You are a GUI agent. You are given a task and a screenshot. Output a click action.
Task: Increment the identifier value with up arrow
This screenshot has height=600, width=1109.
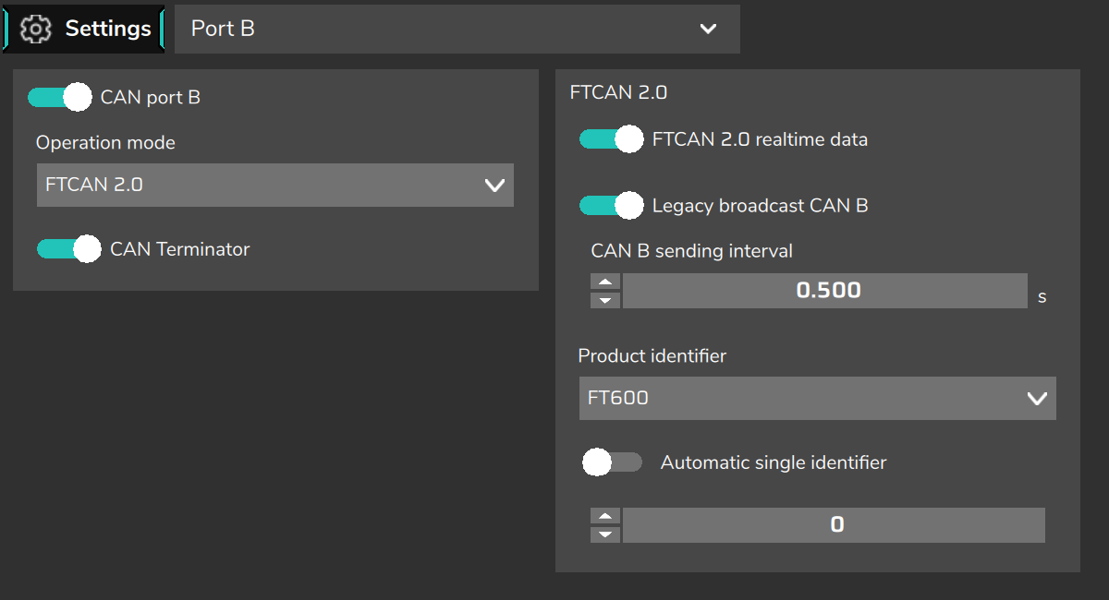[604, 517]
